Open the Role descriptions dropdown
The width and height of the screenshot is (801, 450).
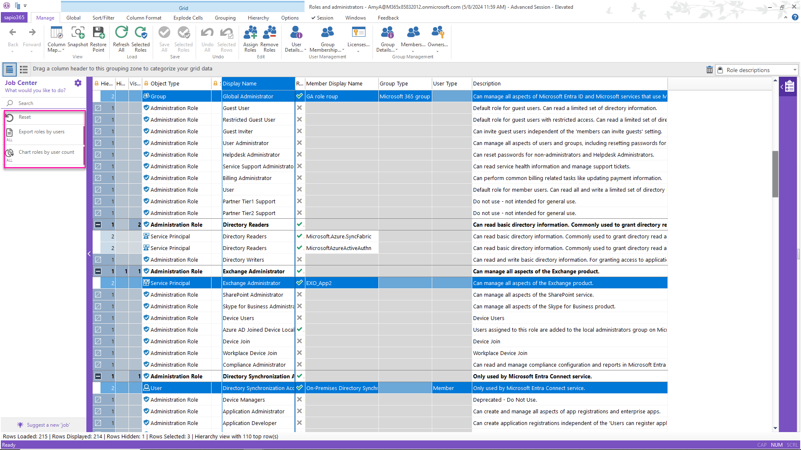click(x=795, y=70)
